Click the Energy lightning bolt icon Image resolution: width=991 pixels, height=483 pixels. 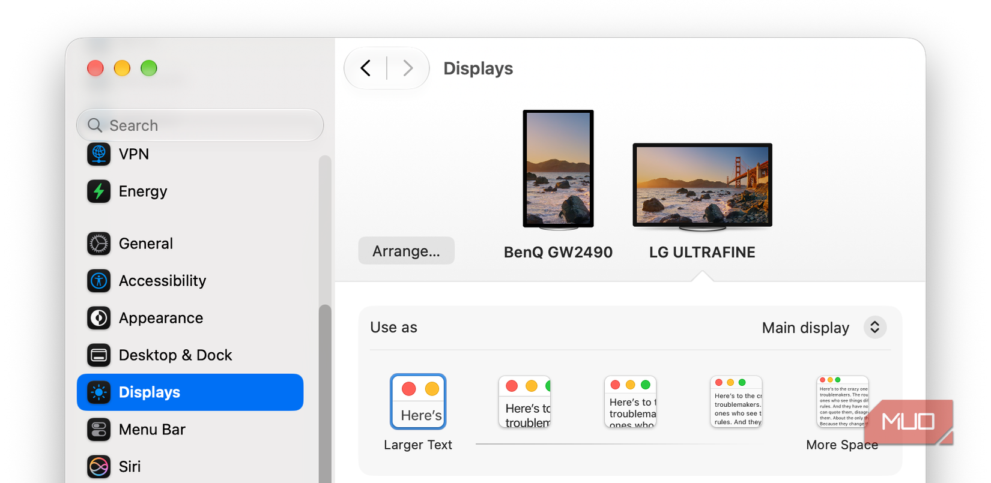point(99,191)
